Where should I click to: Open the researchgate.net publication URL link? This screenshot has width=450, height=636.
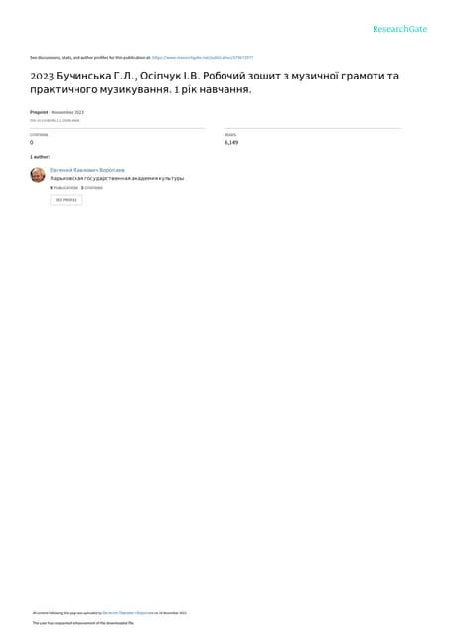pos(203,58)
